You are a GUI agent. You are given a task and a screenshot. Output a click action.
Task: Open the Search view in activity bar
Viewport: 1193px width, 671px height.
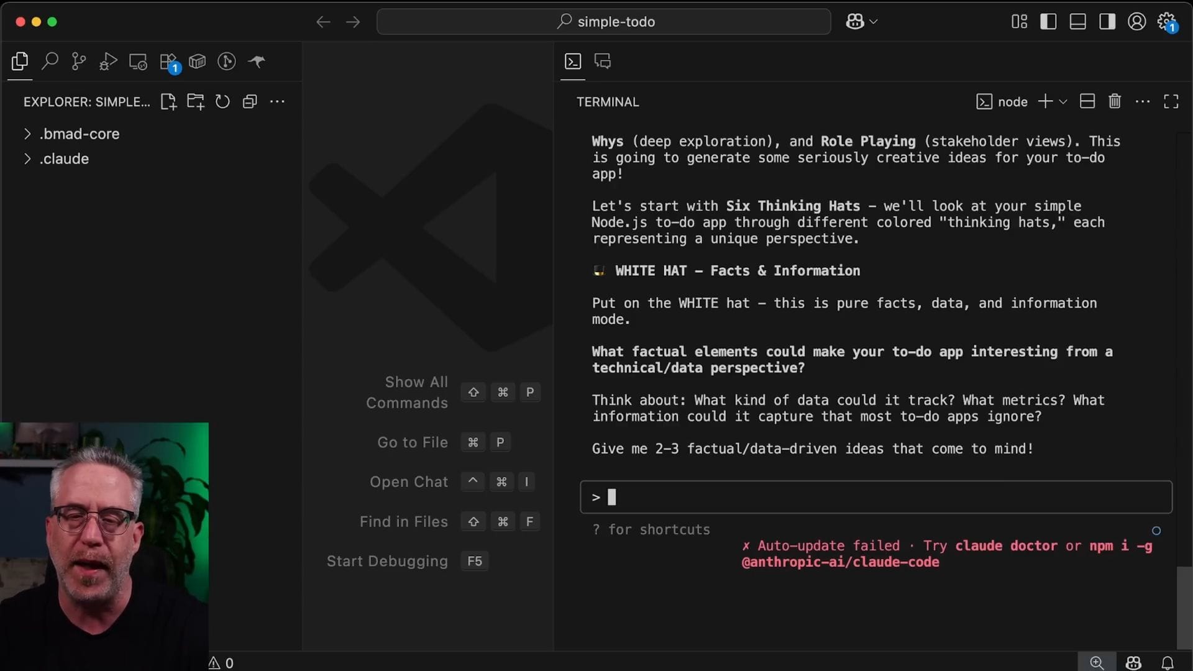[x=50, y=61]
